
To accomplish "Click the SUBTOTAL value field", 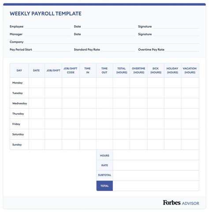I will [156, 176].
